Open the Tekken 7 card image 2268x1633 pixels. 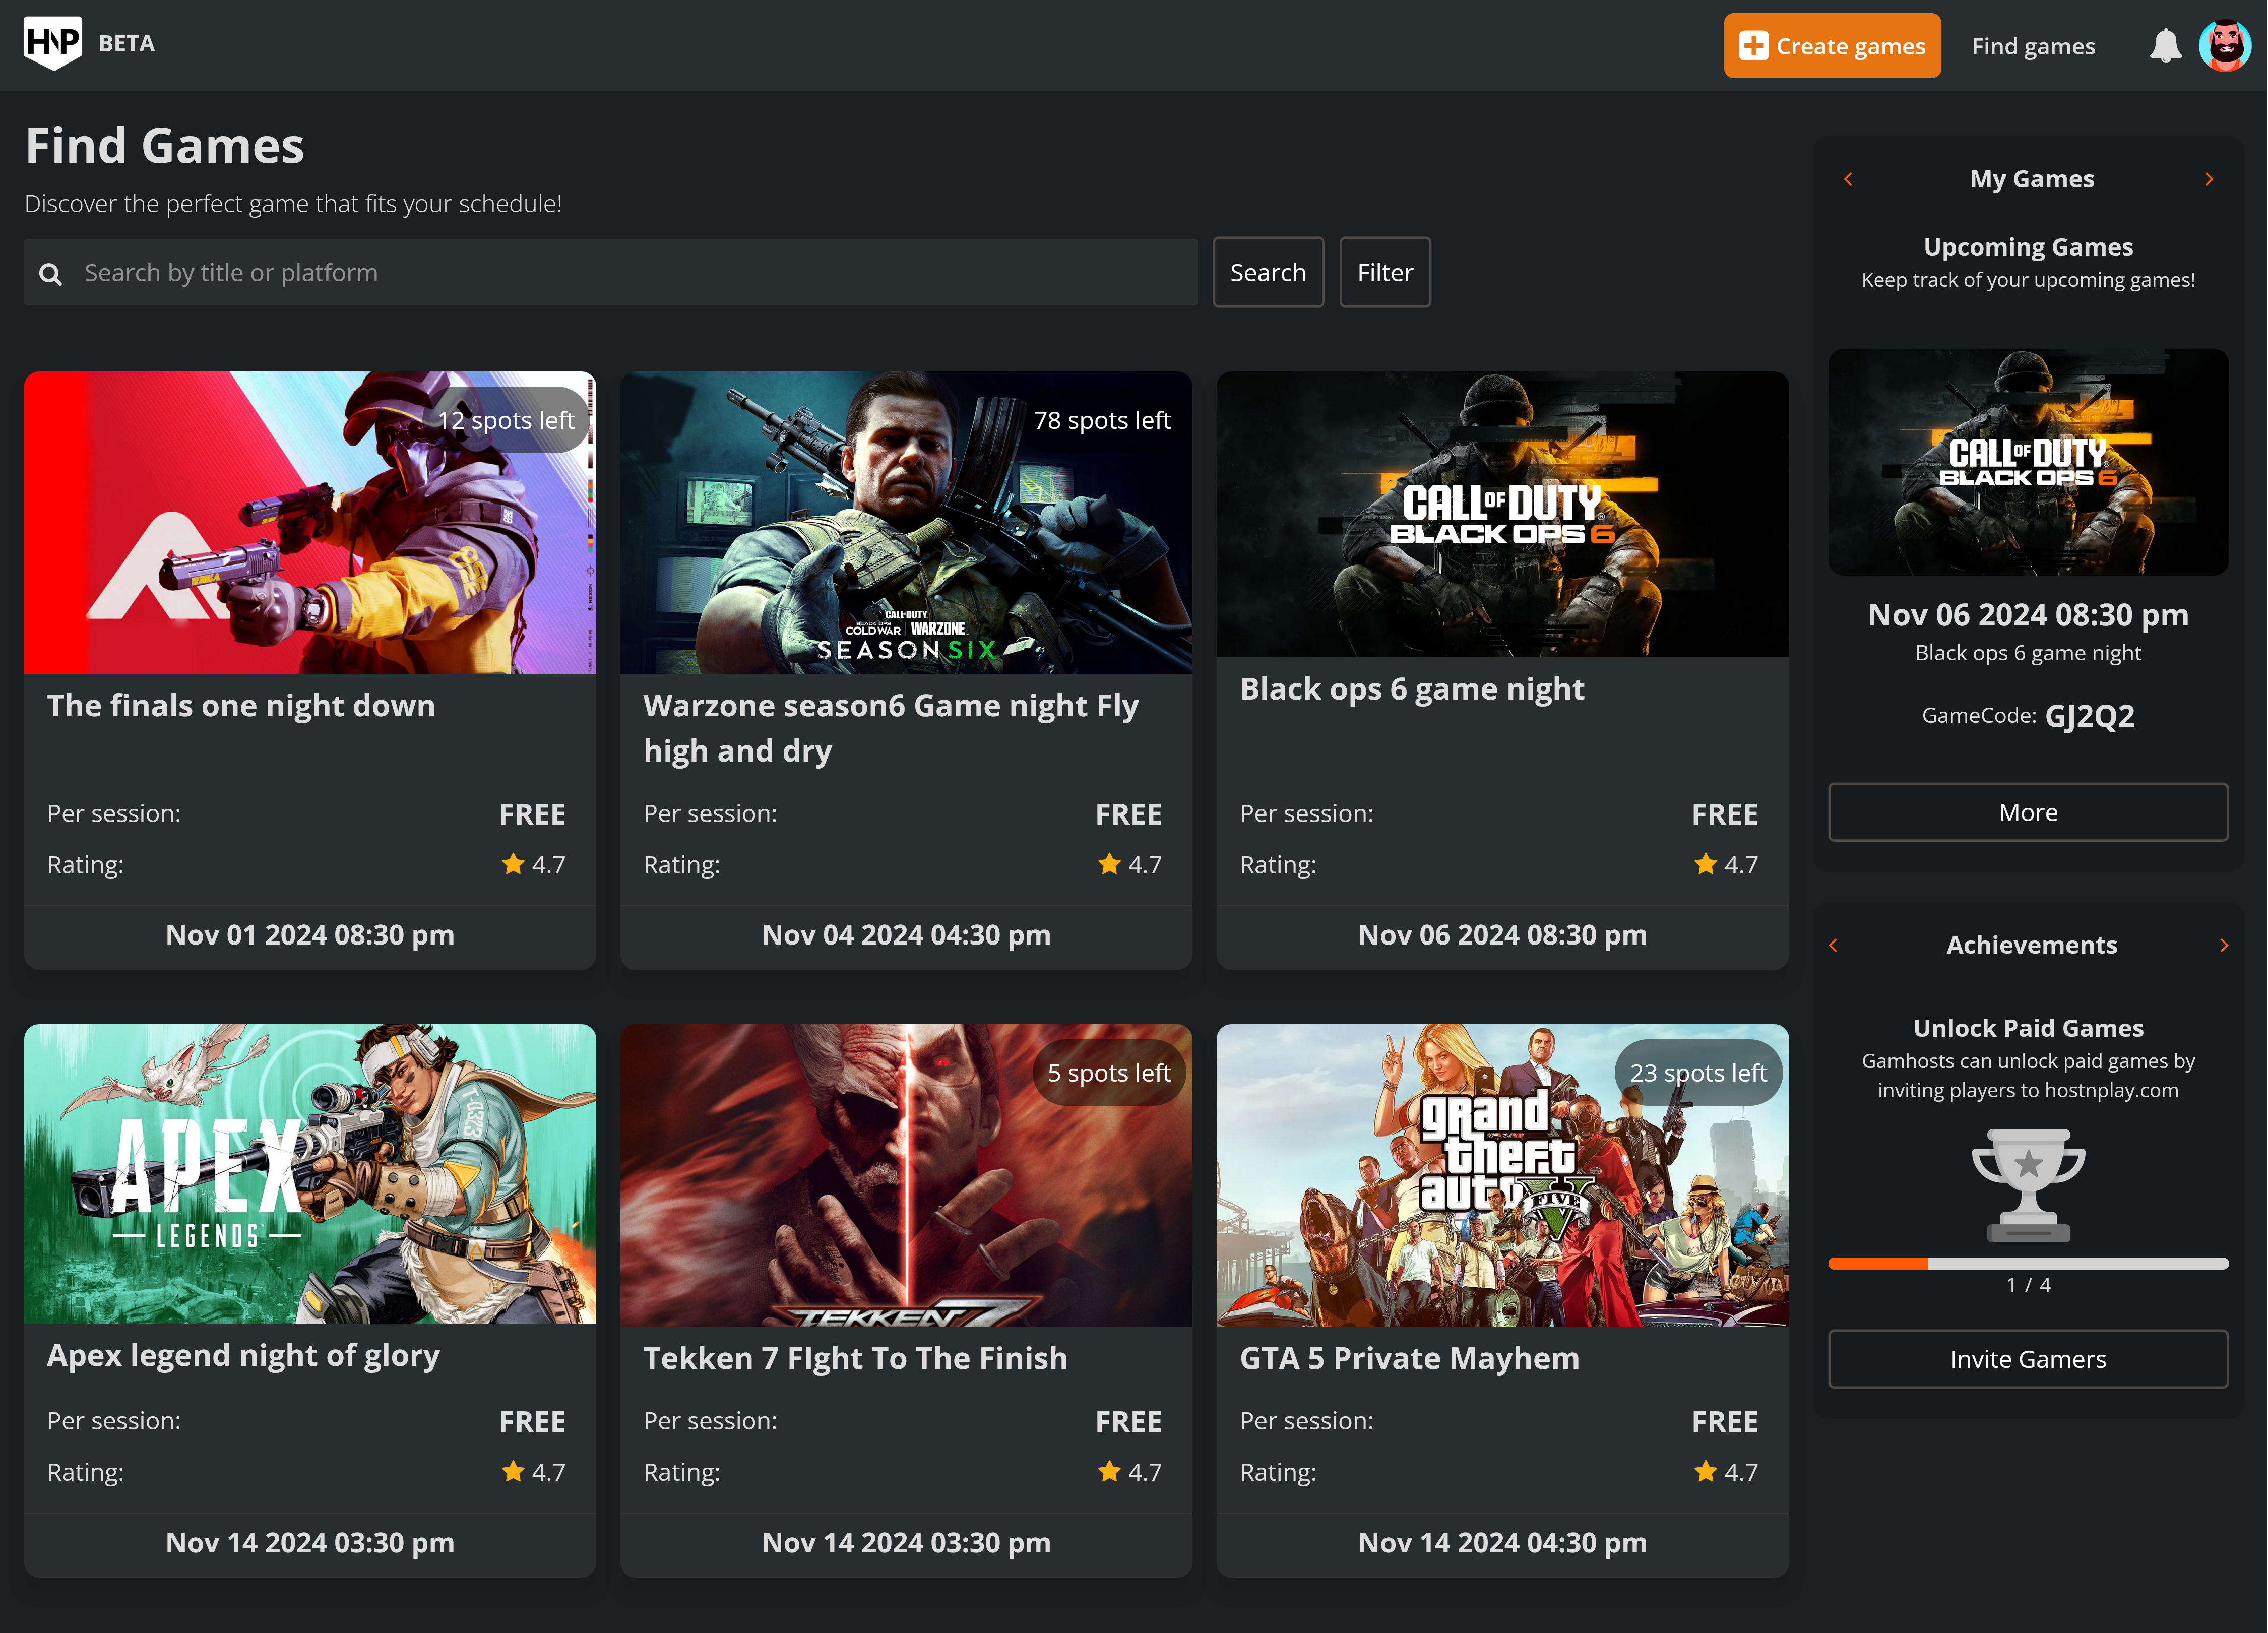(x=906, y=1175)
